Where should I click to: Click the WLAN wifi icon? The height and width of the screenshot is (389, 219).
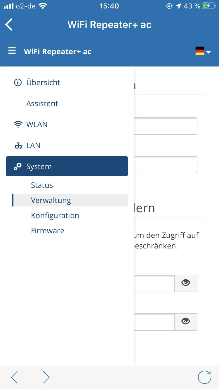tap(18, 125)
